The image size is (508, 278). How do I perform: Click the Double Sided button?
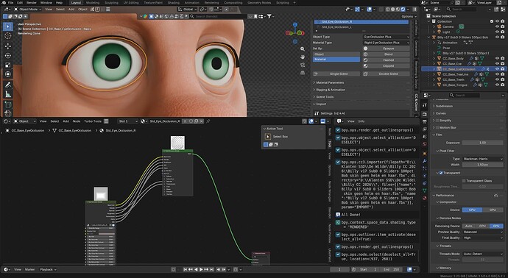tap(386, 74)
